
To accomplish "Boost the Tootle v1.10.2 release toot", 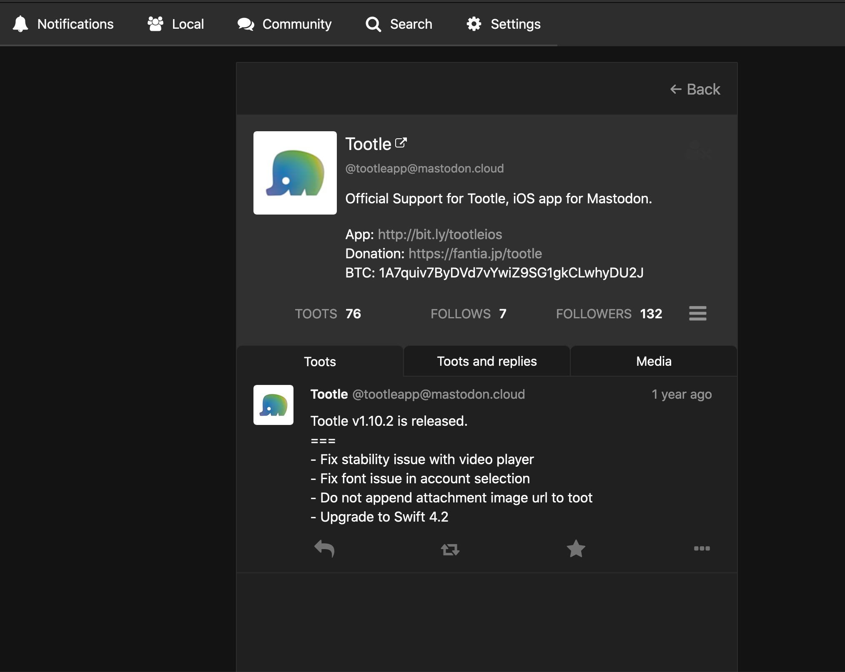I will 450,550.
